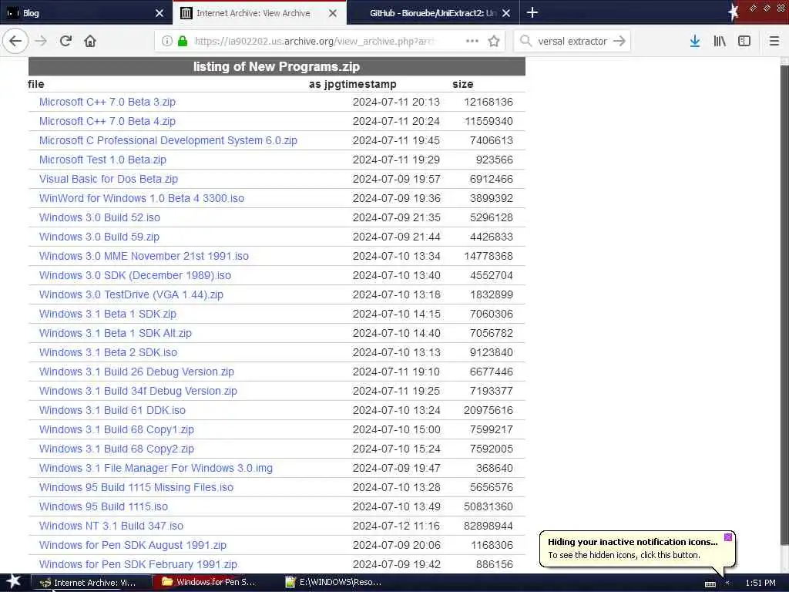Switch to Internet Archive: View Archive tab
This screenshot has width=789, height=592.
(259, 13)
